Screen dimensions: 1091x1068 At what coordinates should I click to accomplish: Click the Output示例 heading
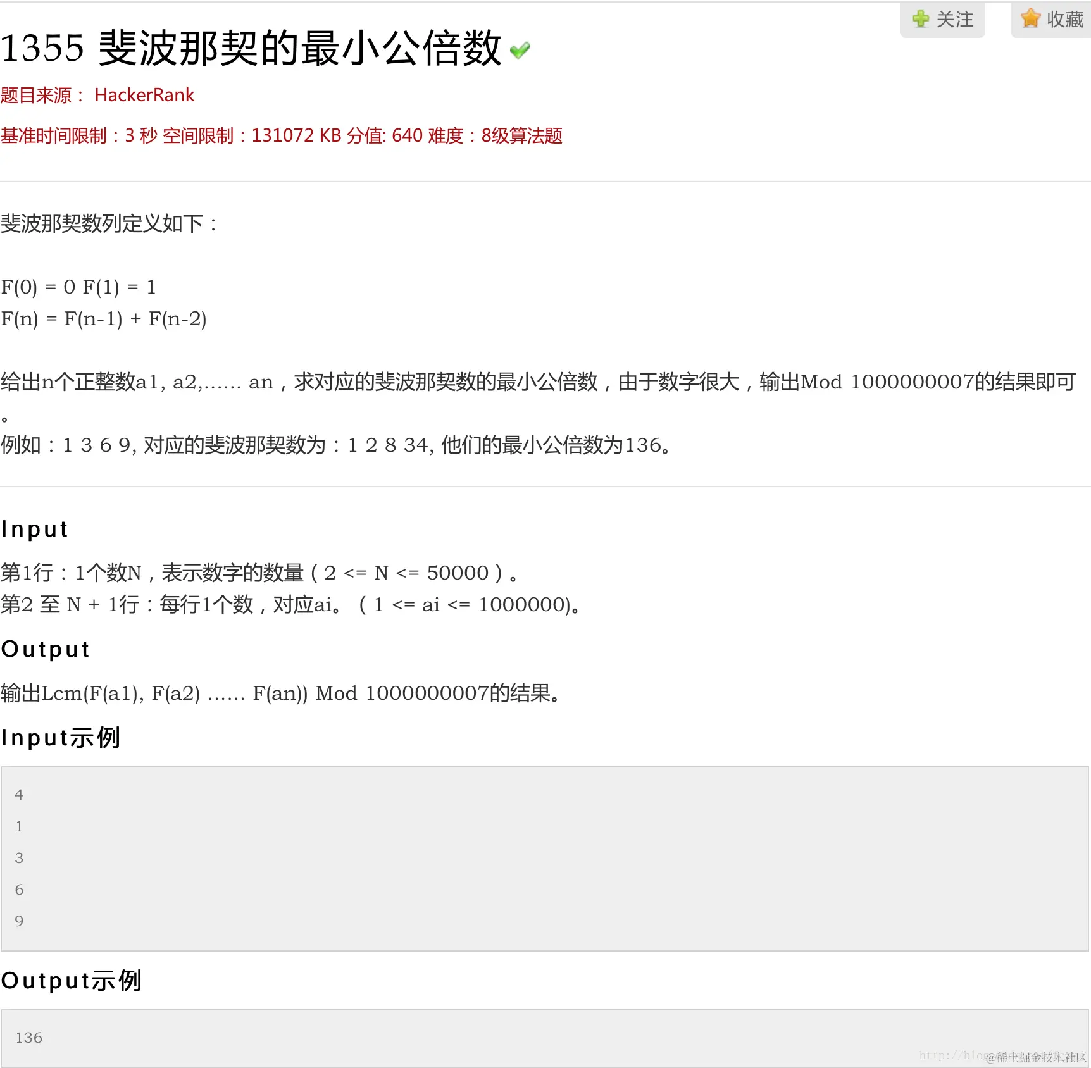pyautogui.click(x=71, y=981)
